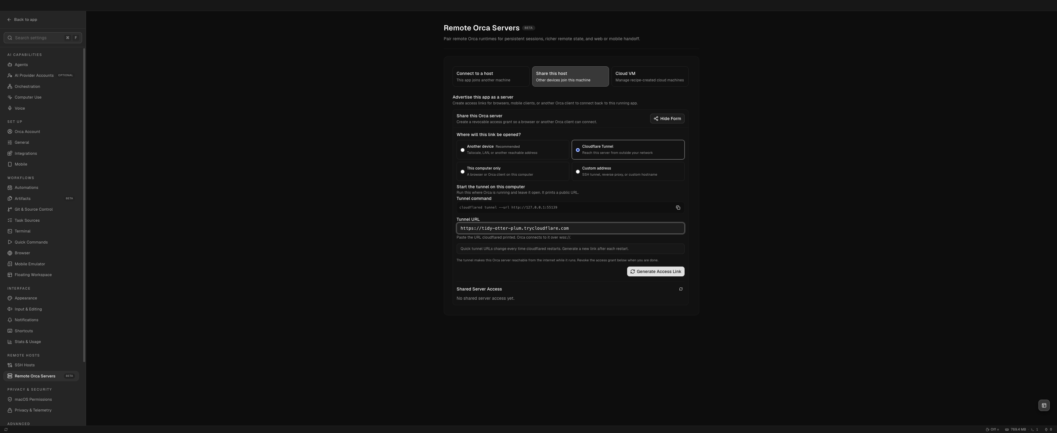Image resolution: width=1057 pixels, height=433 pixels.
Task: Open Computer Use settings
Action: [x=41, y=97]
